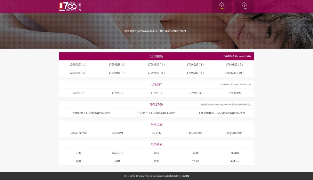Click the 1769BT② link
This screenshot has height=180, width=313.
click(118, 93)
